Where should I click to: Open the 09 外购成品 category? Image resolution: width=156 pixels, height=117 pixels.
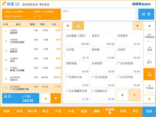149,36
